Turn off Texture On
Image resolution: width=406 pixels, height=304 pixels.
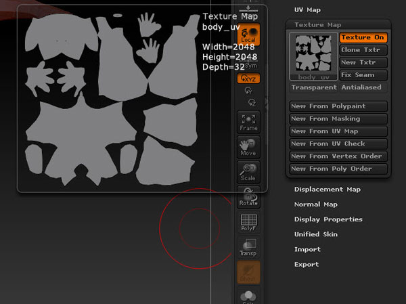[363, 37]
